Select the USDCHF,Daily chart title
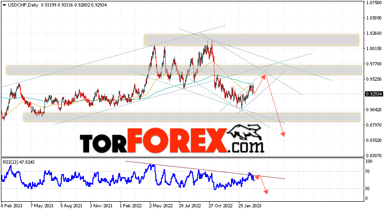This screenshot has width=385, height=211. click(x=23, y=5)
